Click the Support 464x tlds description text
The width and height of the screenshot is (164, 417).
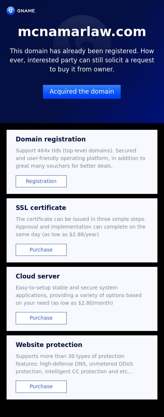[81, 158]
